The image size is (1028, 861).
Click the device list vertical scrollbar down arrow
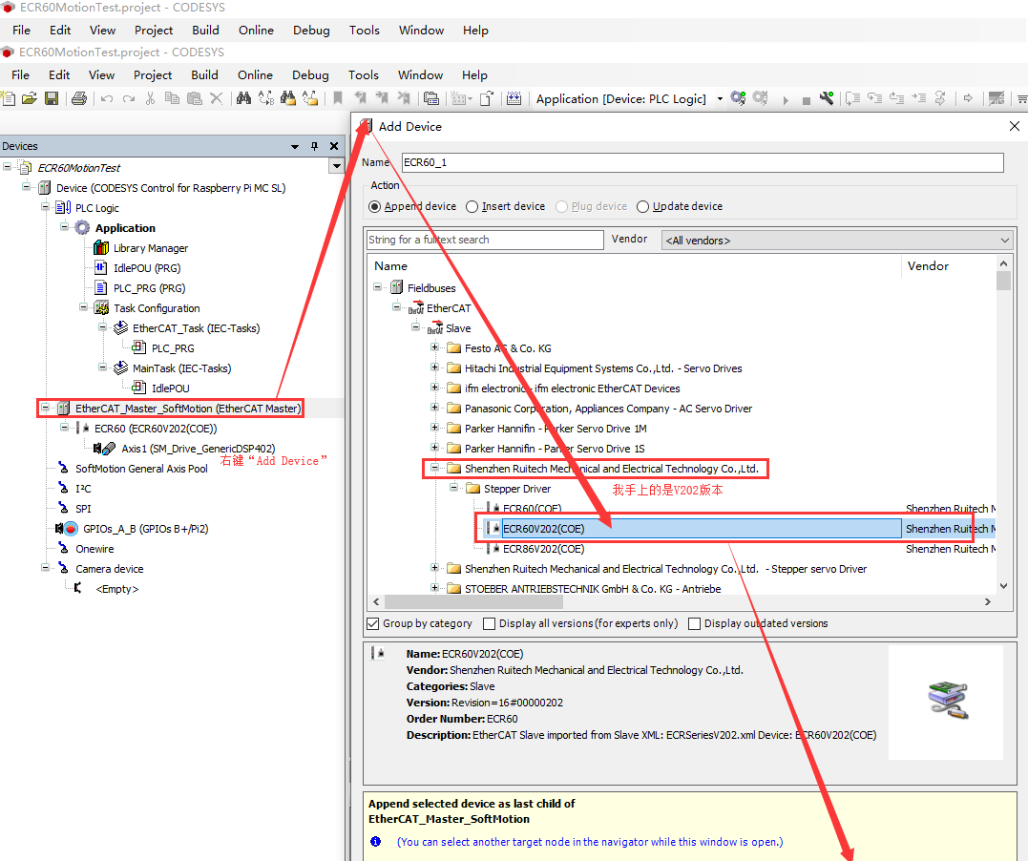[x=1004, y=586]
